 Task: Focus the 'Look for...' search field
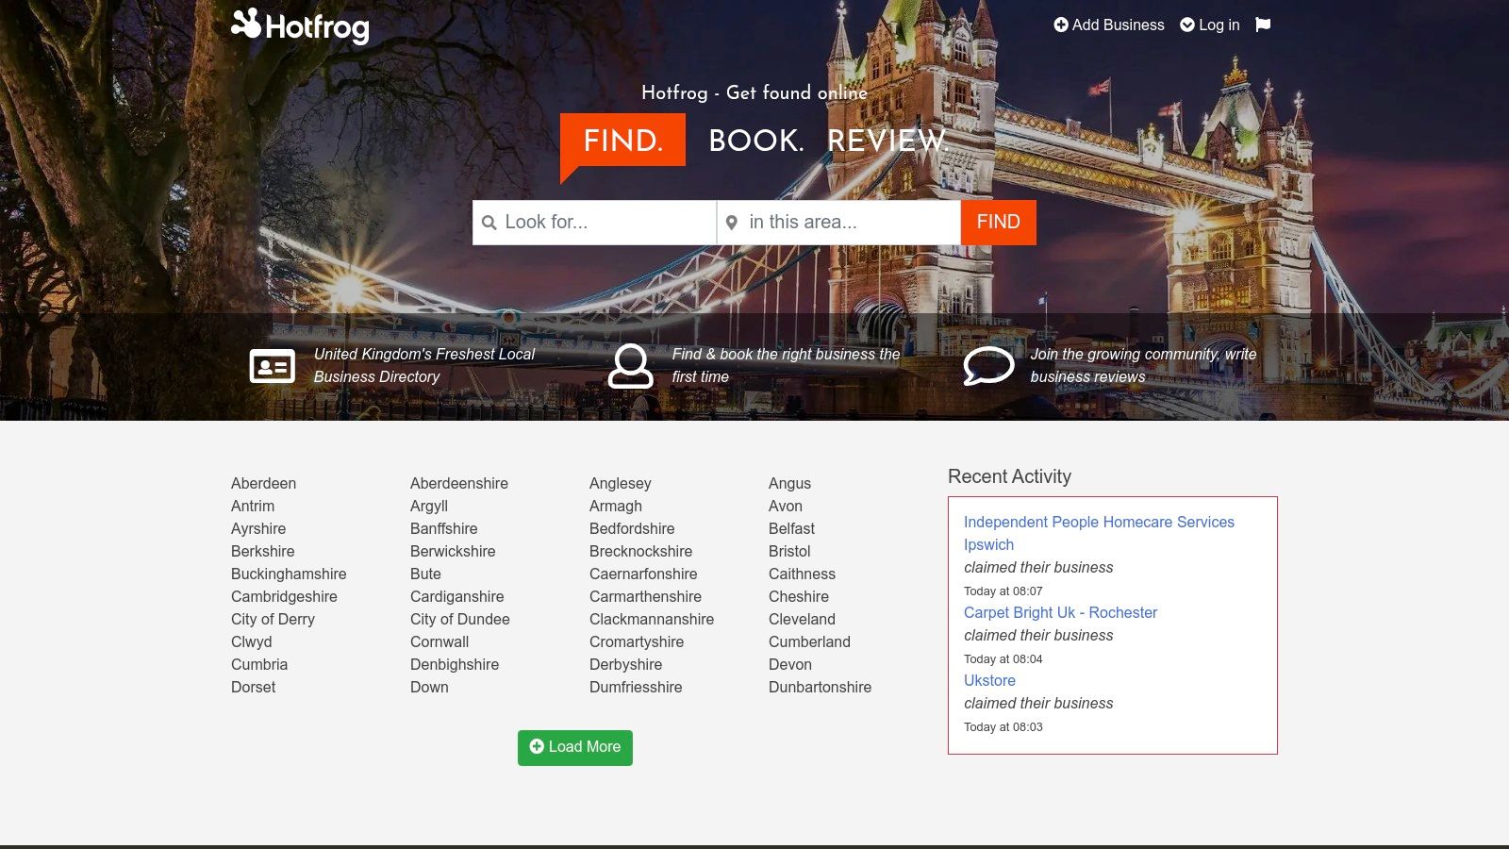pos(594,223)
